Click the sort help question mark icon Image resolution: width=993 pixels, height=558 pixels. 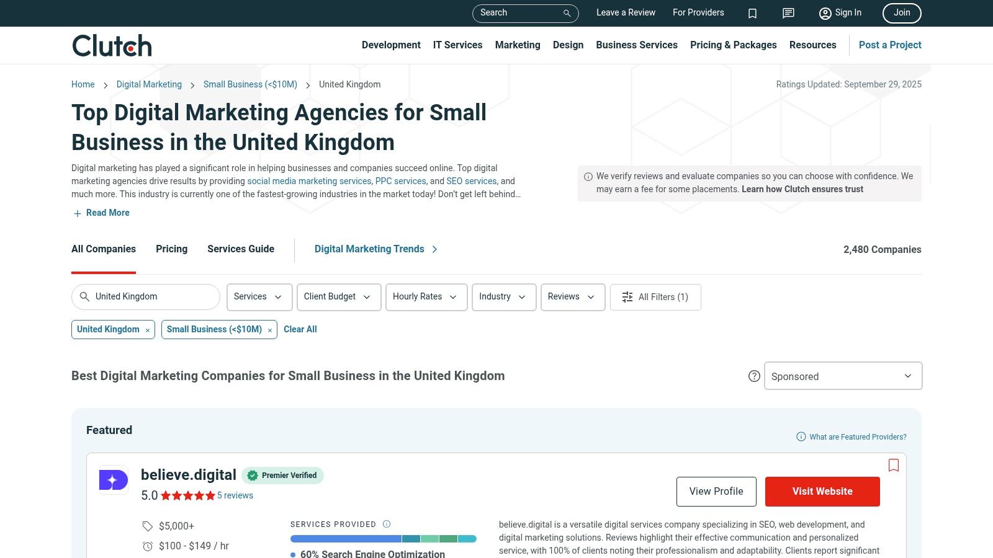(754, 376)
